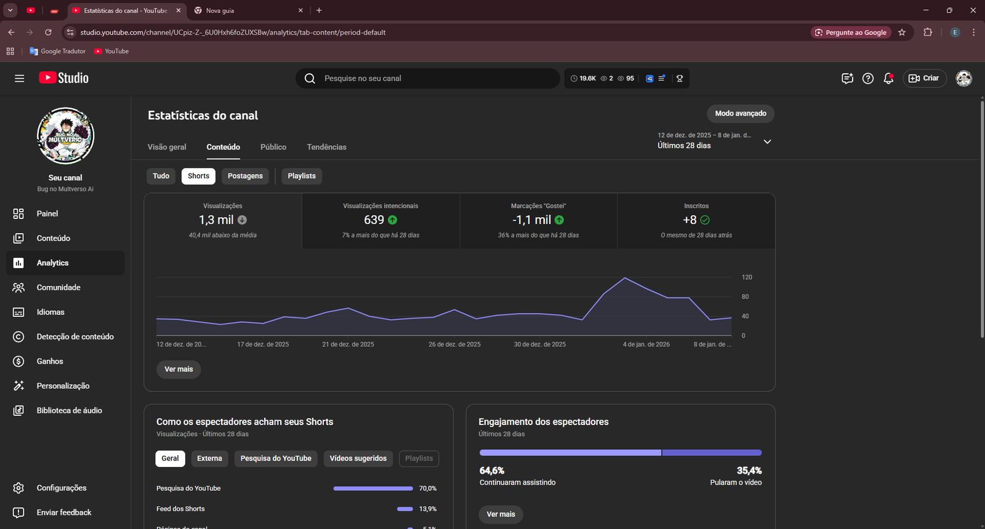Select the Shorts content filter chip
The height and width of the screenshot is (529, 985).
click(198, 176)
